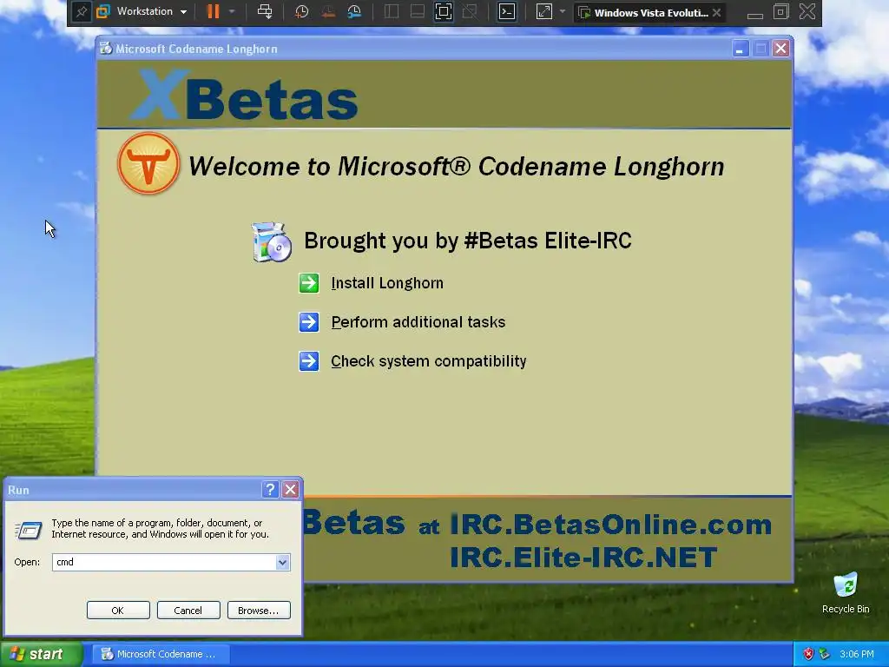This screenshot has width=889, height=667.
Task: Click the pin toolbar icon in VMware
Action: point(82,12)
